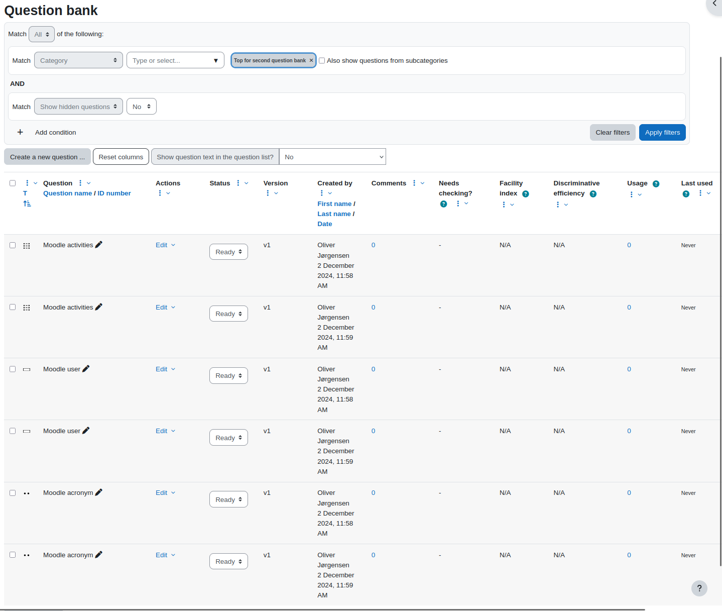
Task: Click the Usage column help icon
Action: 656,184
